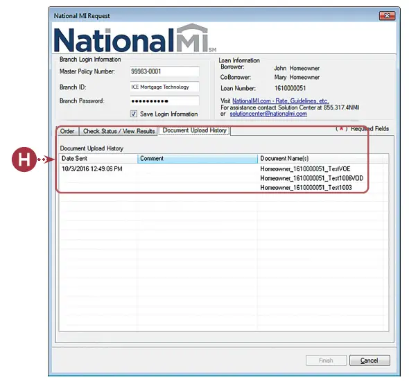The image size is (409, 382).
Task: Sort by Comment column header
Action: coord(198,158)
